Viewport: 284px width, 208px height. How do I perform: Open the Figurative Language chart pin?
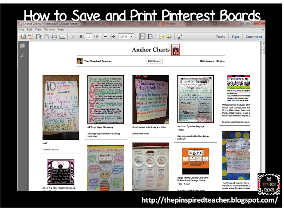[x=195, y=99]
